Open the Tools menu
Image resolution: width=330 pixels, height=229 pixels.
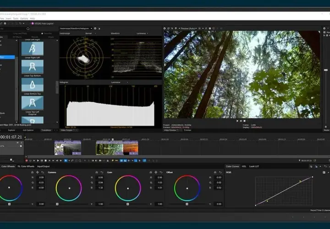pyautogui.click(x=16, y=18)
